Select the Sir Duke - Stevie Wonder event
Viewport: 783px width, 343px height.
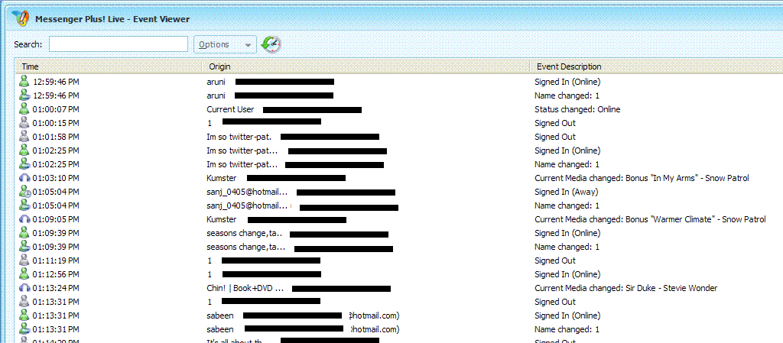pos(625,288)
